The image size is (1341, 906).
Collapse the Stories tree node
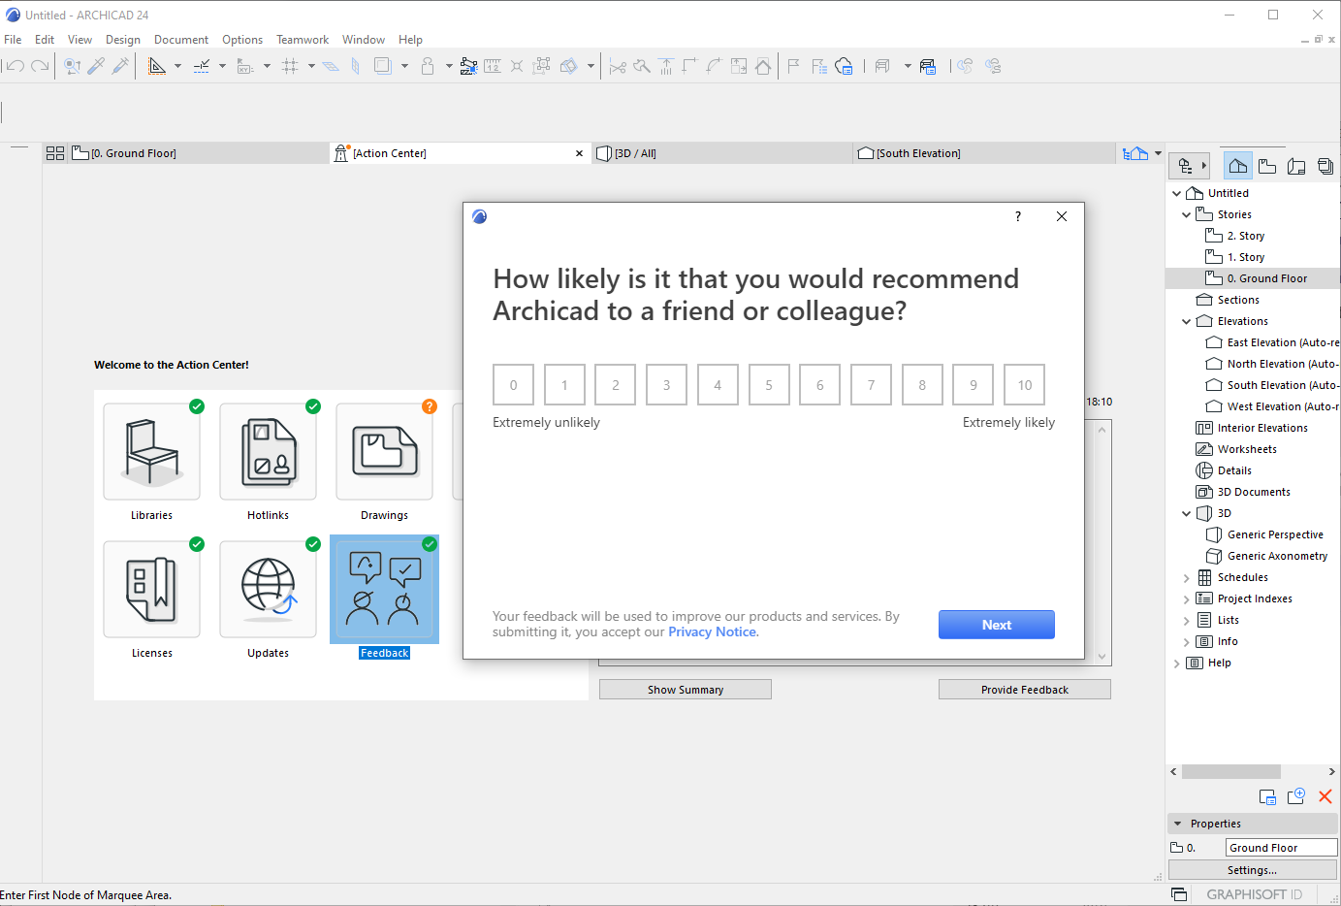click(x=1186, y=214)
